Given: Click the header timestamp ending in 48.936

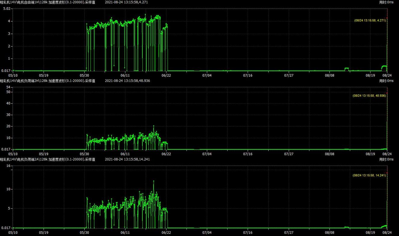Looking at the screenshot, I should pyautogui.click(x=127, y=81).
